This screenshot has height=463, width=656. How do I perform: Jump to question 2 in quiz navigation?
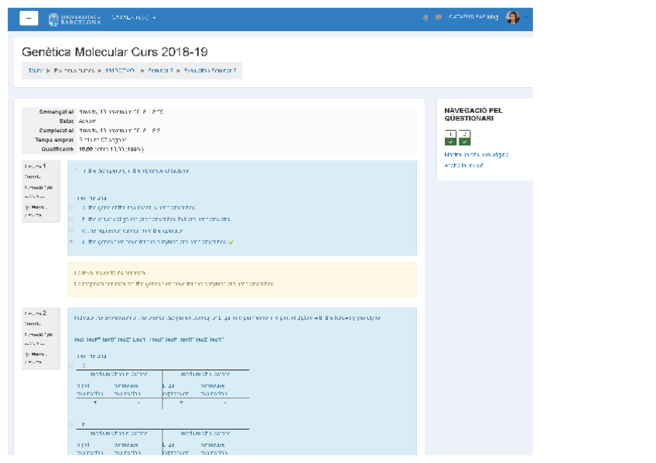[464, 138]
